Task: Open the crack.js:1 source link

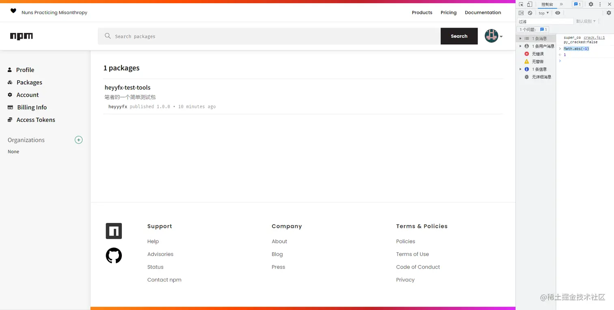Action: pyautogui.click(x=594, y=38)
